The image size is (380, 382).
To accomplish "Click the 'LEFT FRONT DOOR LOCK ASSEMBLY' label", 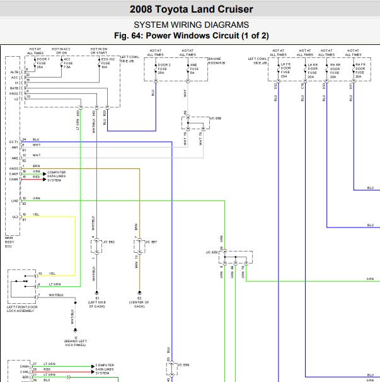I will pyautogui.click(x=22, y=309).
